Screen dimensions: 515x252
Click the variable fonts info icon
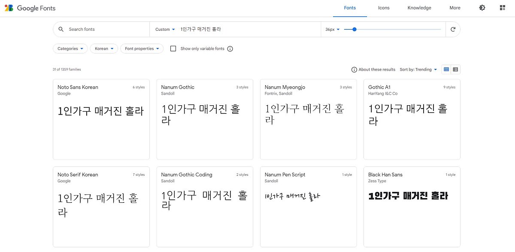coord(230,49)
